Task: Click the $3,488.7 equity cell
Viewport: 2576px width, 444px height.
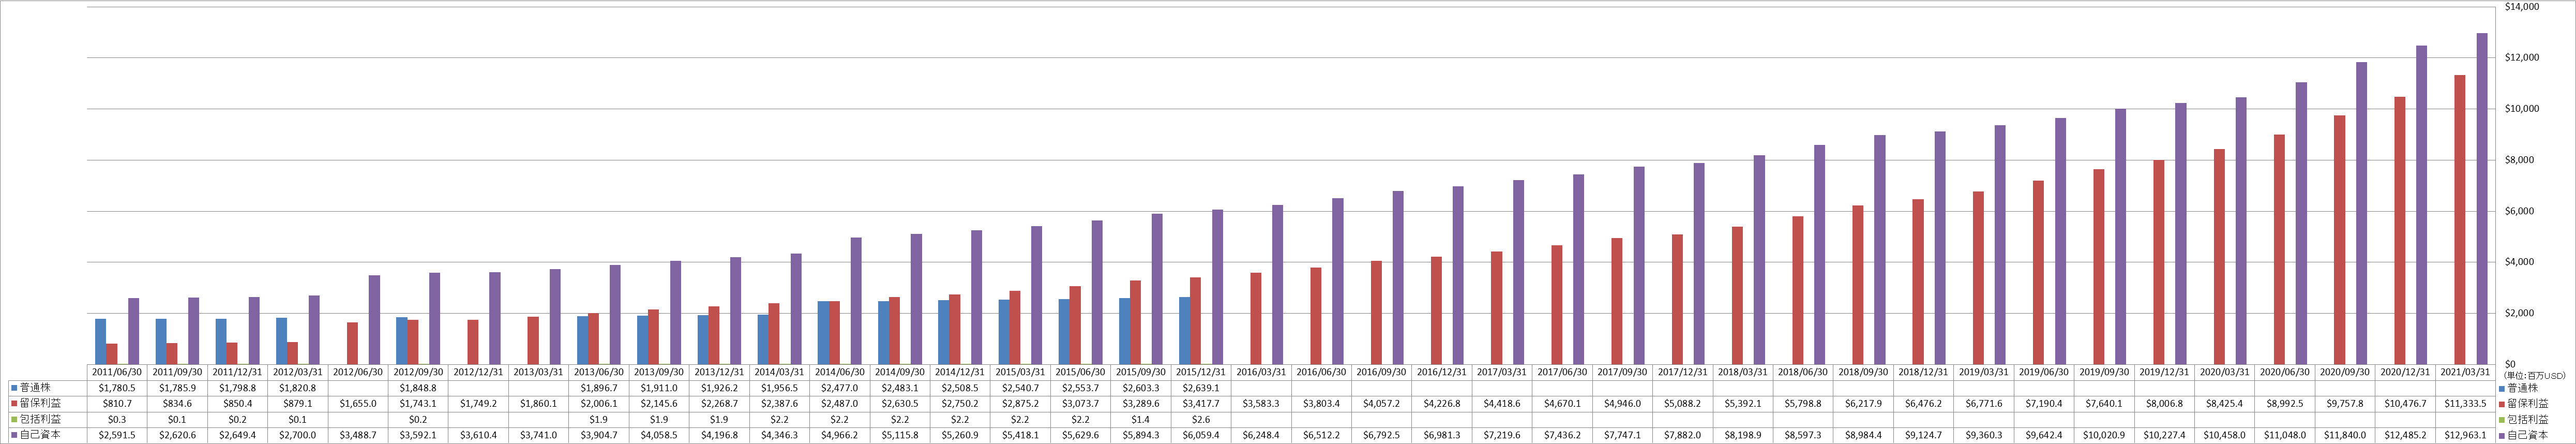Action: [358, 435]
